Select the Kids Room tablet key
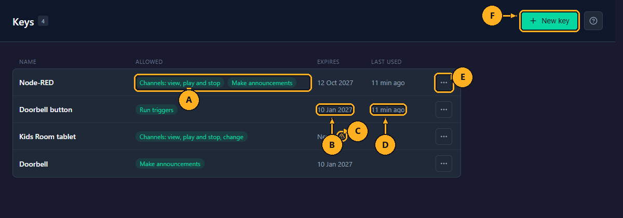 pos(48,137)
